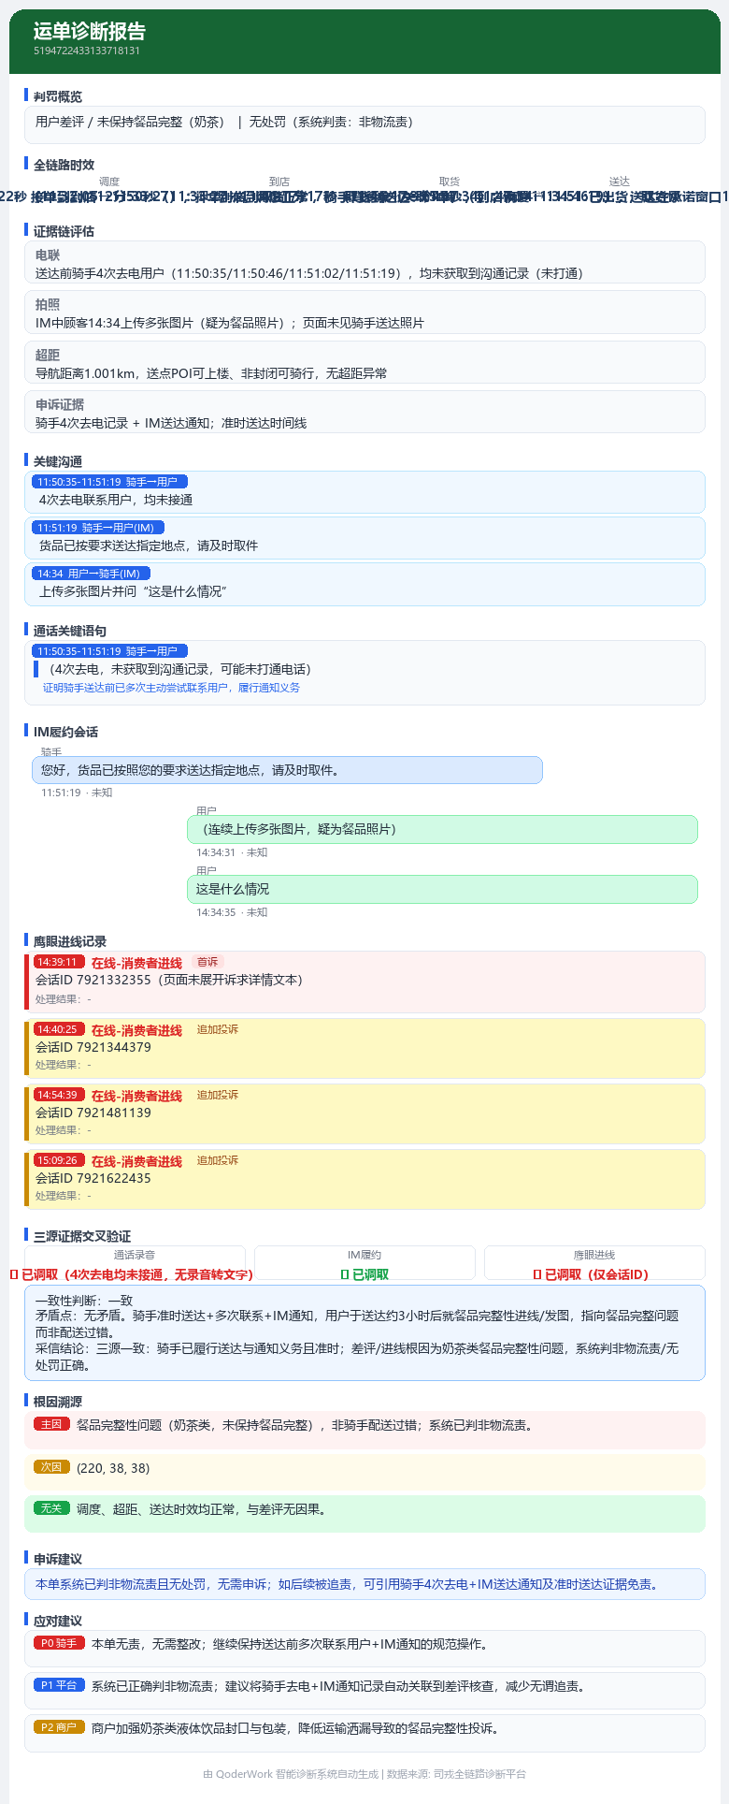This screenshot has width=729, height=1804.
Task: Open the 电联 evidence card
Action: click(364, 263)
